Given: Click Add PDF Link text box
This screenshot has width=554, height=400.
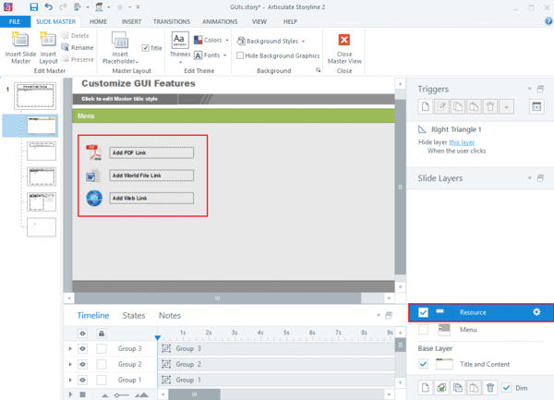Looking at the screenshot, I should tap(151, 152).
